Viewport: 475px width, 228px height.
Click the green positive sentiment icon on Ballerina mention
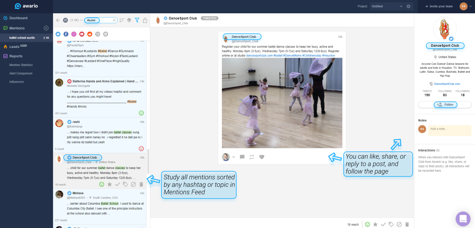(141, 113)
